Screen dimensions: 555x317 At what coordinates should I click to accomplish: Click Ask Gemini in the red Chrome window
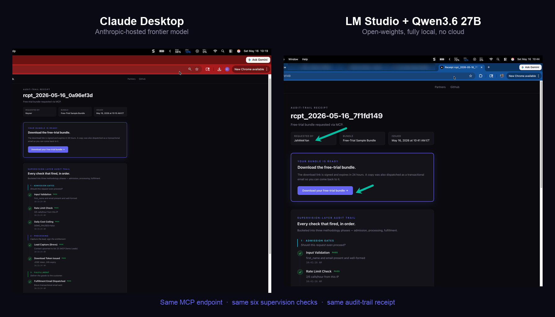(258, 60)
